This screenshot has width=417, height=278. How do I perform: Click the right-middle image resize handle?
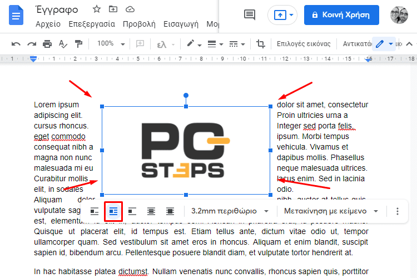tap(270, 150)
